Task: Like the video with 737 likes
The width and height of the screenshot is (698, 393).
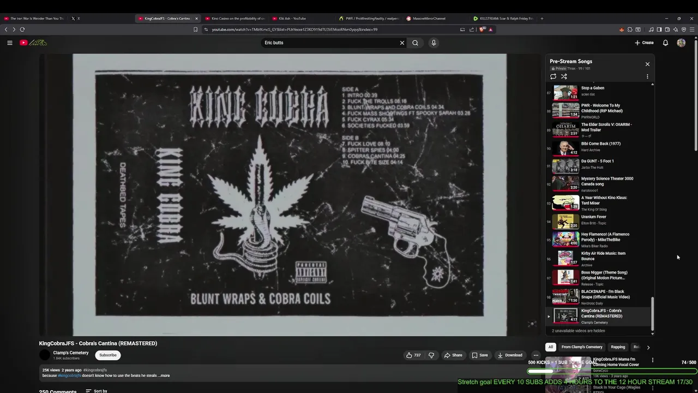Action: (413, 355)
